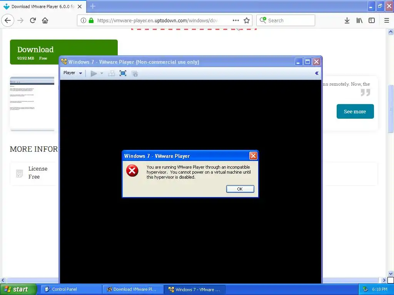Click the Firefox Search box
Screen dimensions: 394x295
[x=285, y=20]
